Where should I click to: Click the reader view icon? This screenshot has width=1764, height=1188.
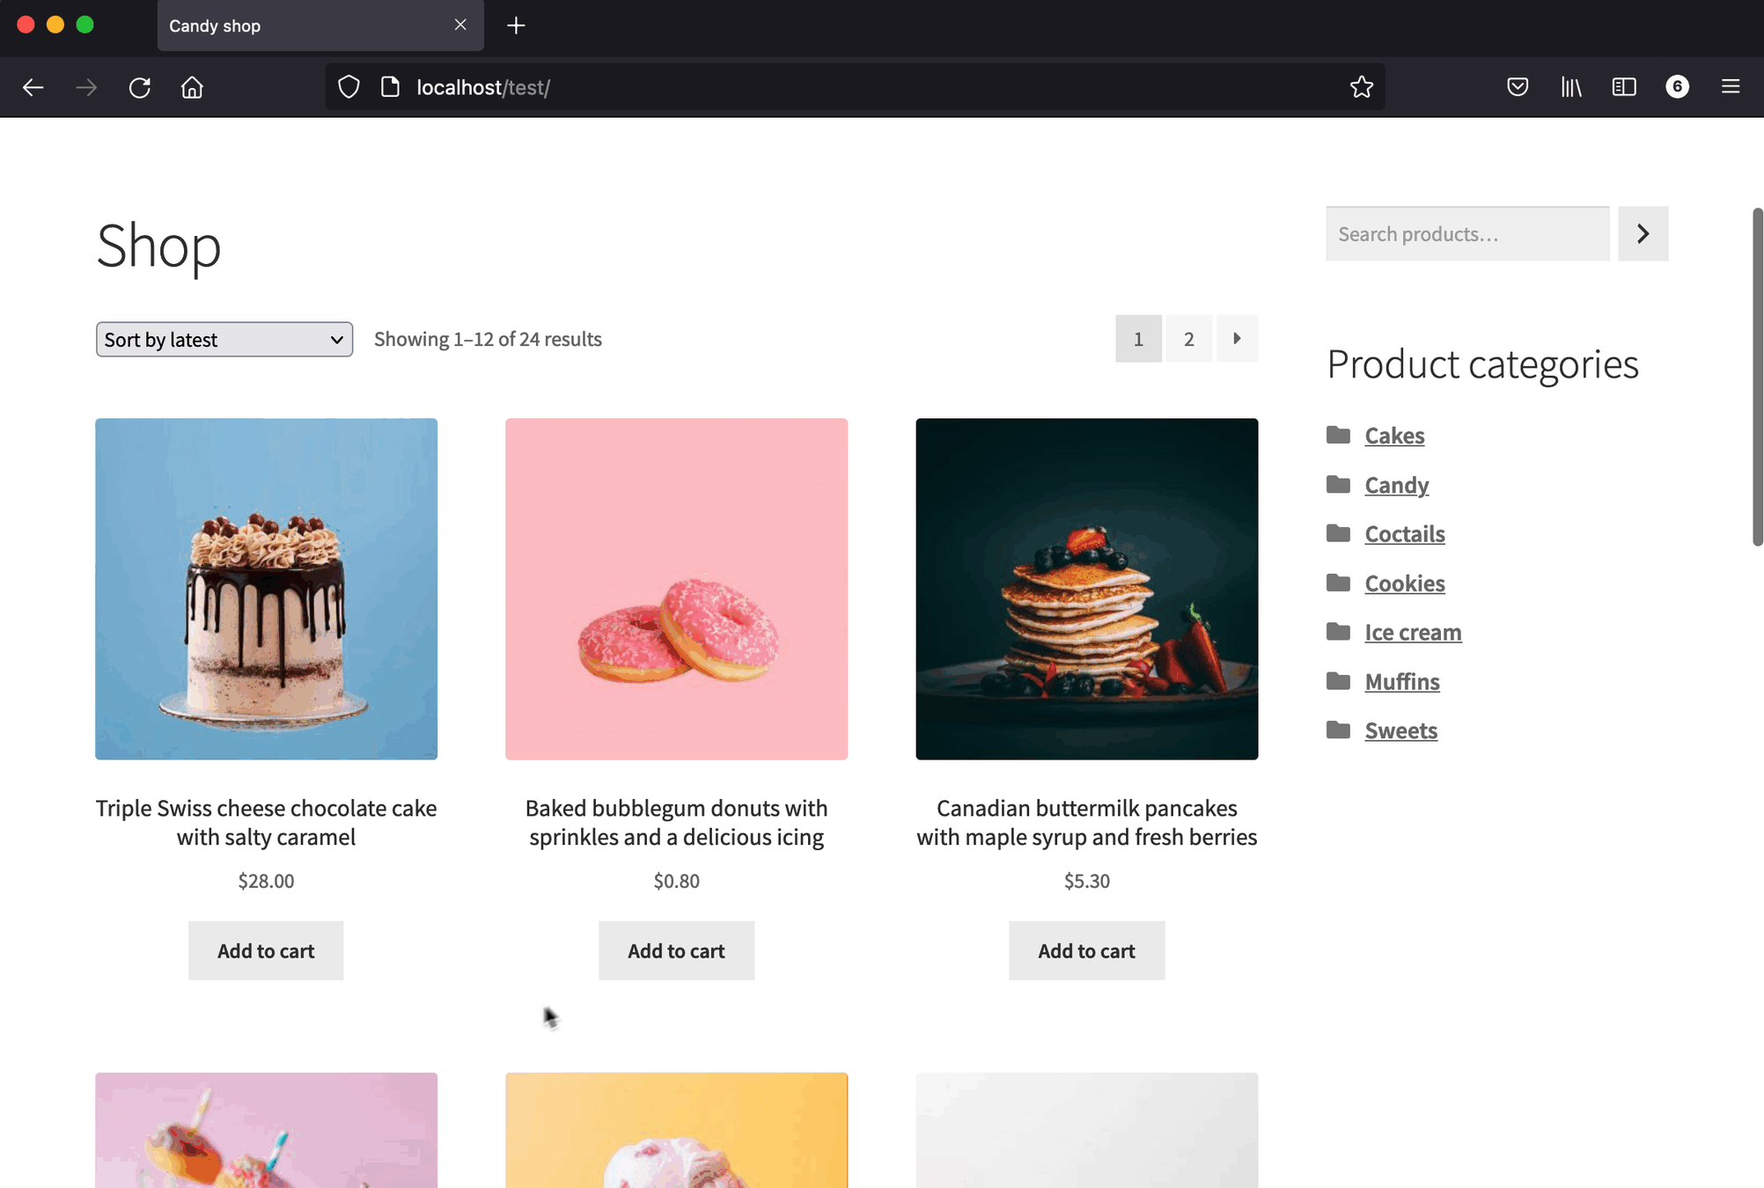1622,86
